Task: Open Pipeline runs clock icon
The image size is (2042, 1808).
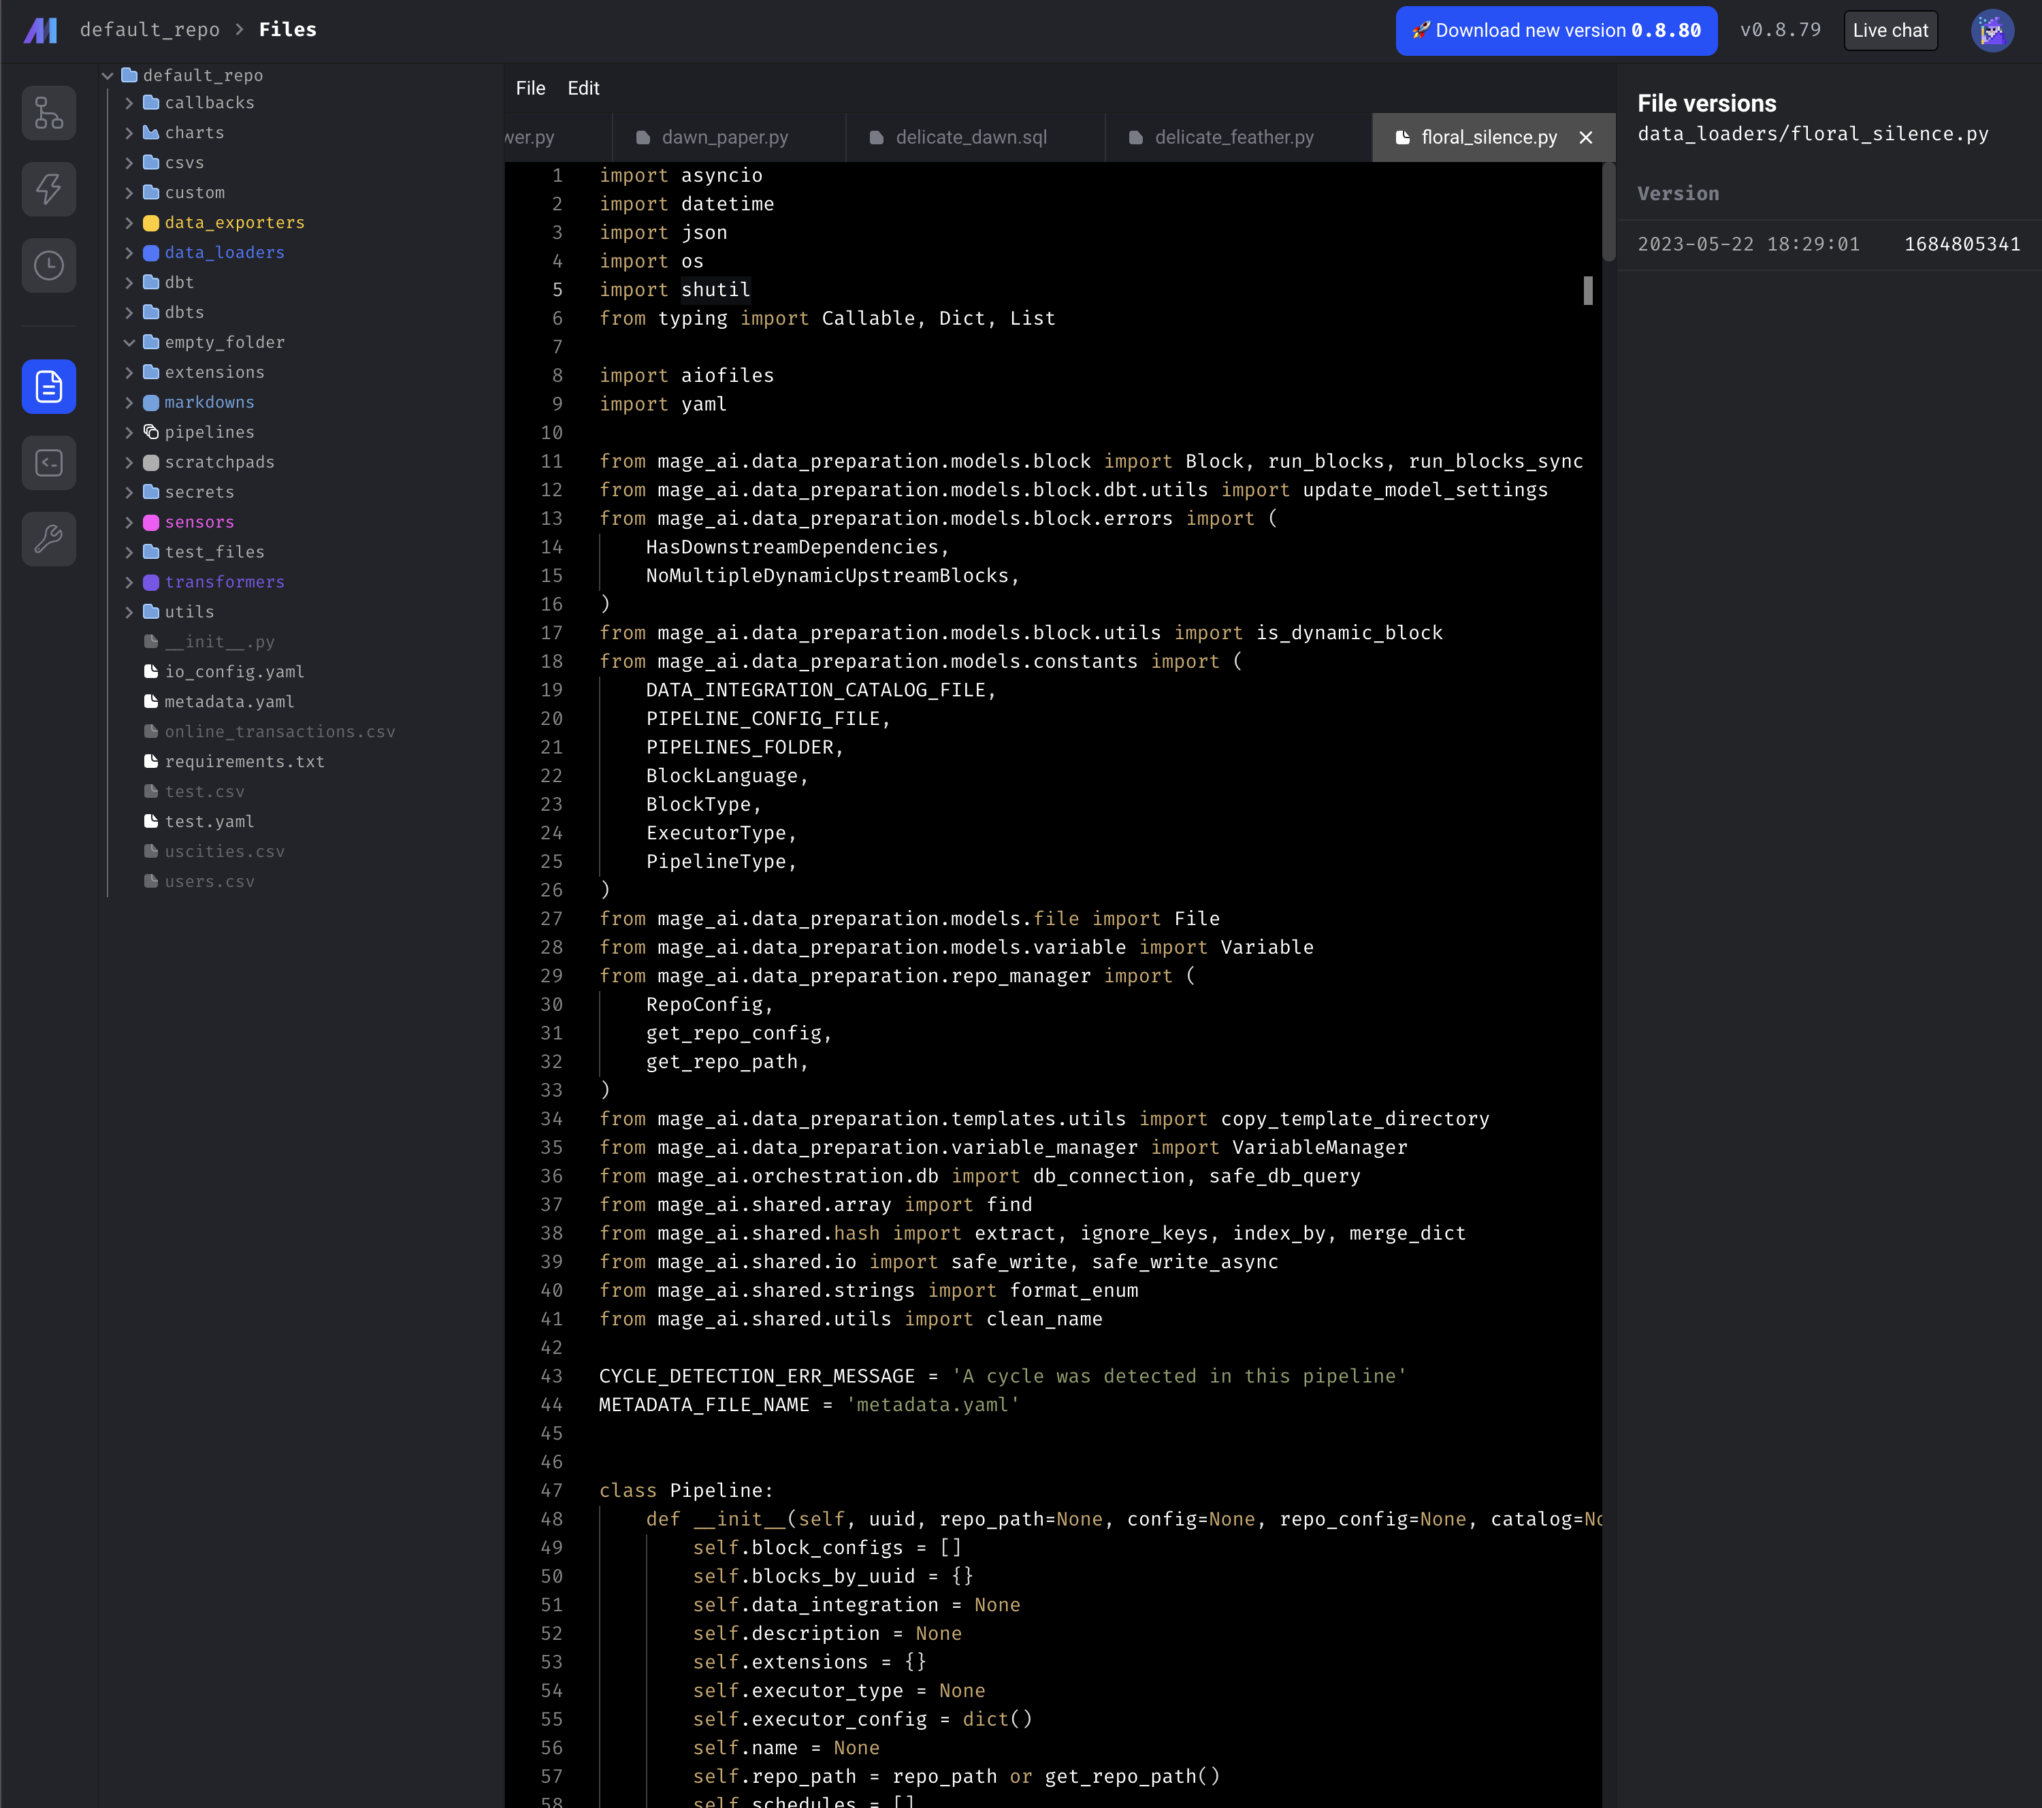Action: [49, 265]
